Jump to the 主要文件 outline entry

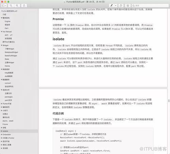(x=8, y=93)
